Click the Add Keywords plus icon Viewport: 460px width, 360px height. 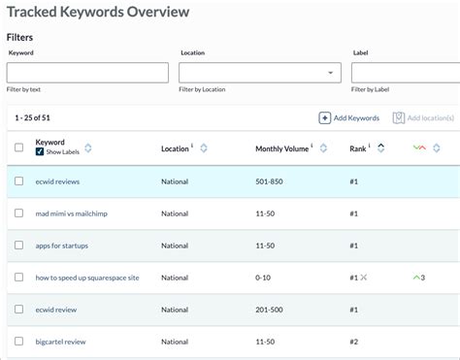pyautogui.click(x=324, y=118)
